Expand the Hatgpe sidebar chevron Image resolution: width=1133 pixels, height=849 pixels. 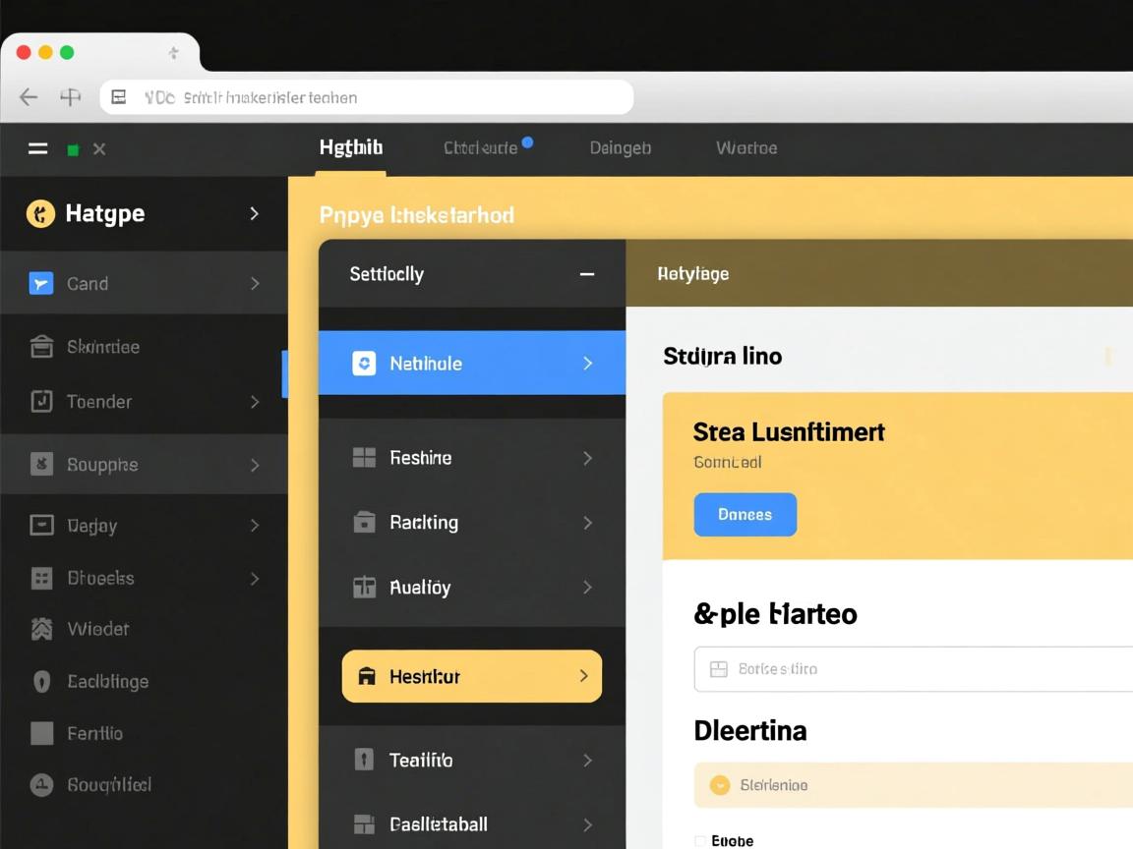point(254,213)
